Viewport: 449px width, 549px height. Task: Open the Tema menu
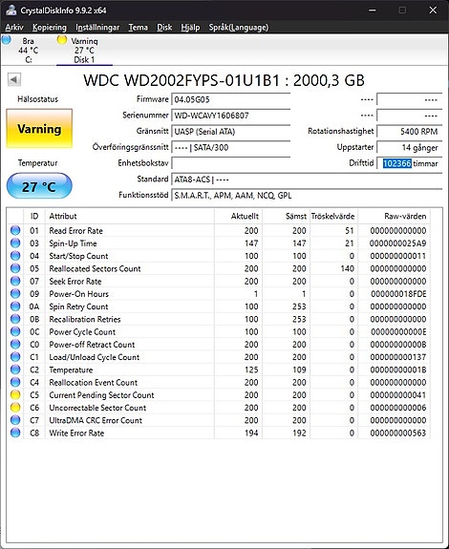[138, 28]
